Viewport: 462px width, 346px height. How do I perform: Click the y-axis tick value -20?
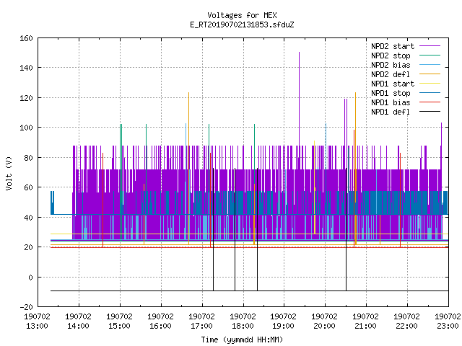(26, 307)
